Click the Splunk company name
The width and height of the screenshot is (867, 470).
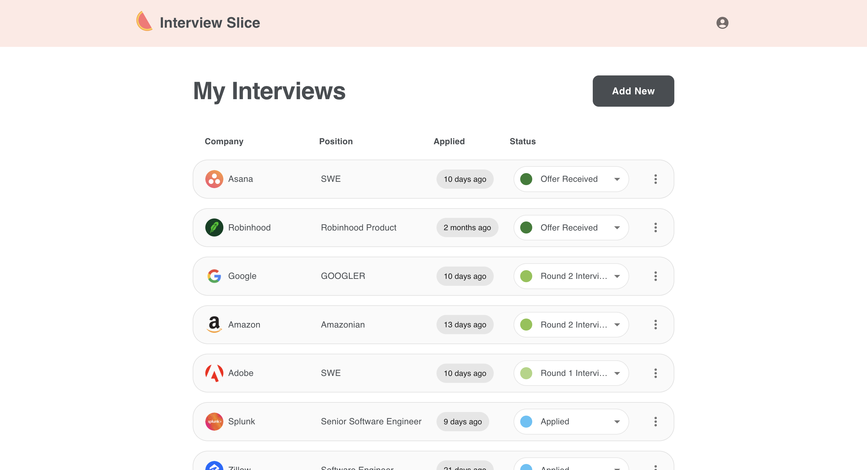coord(241,421)
